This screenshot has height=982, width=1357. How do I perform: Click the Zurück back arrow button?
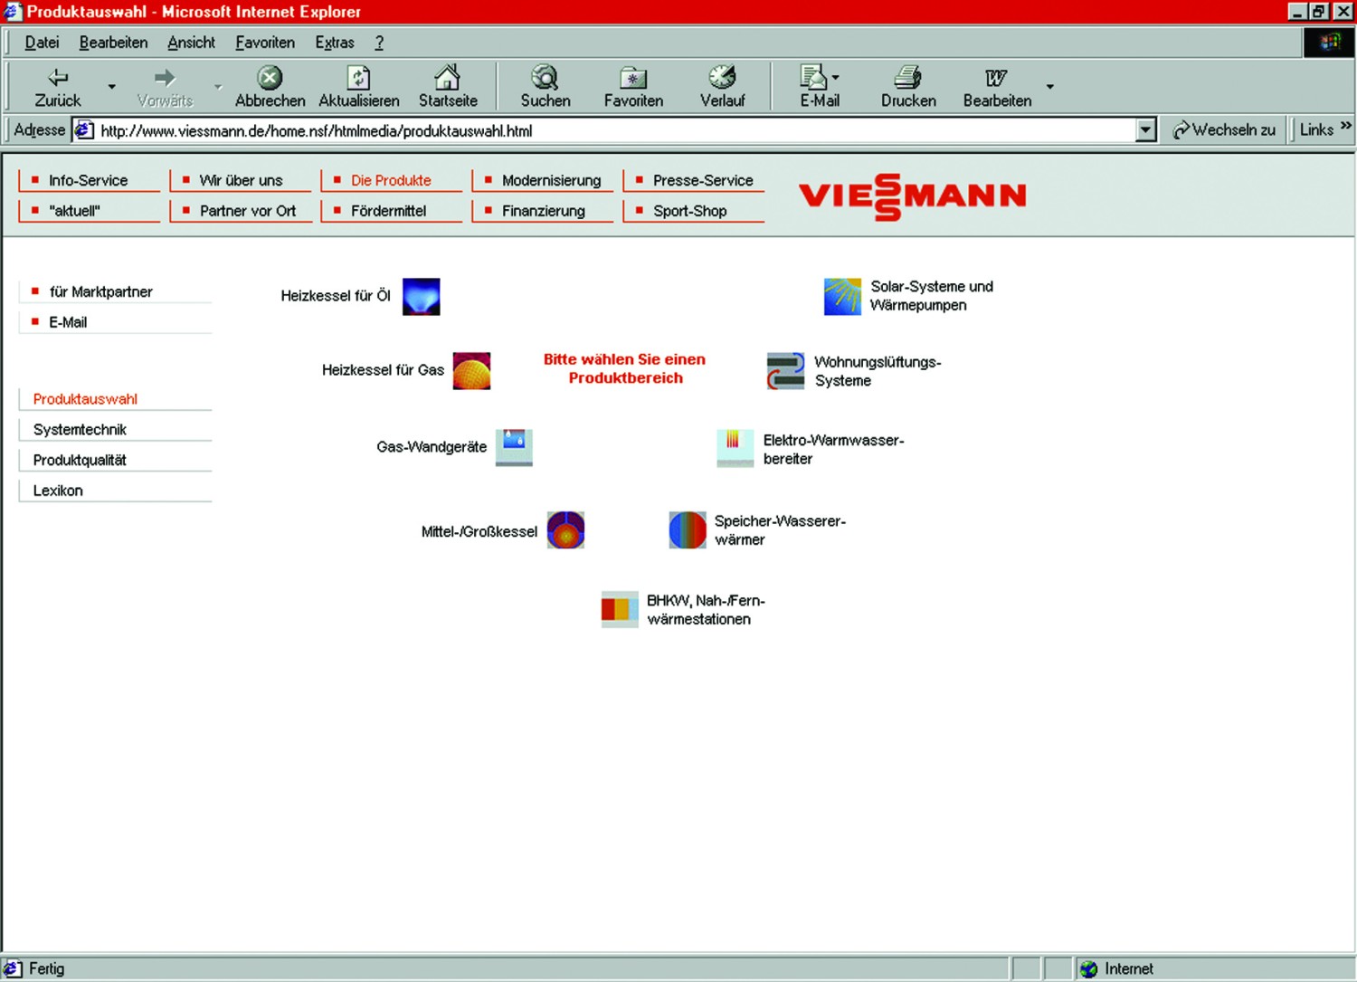pyautogui.click(x=58, y=87)
